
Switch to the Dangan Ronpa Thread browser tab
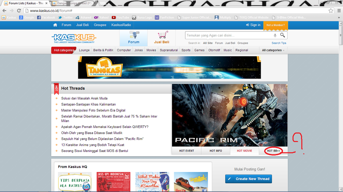point(74,3)
